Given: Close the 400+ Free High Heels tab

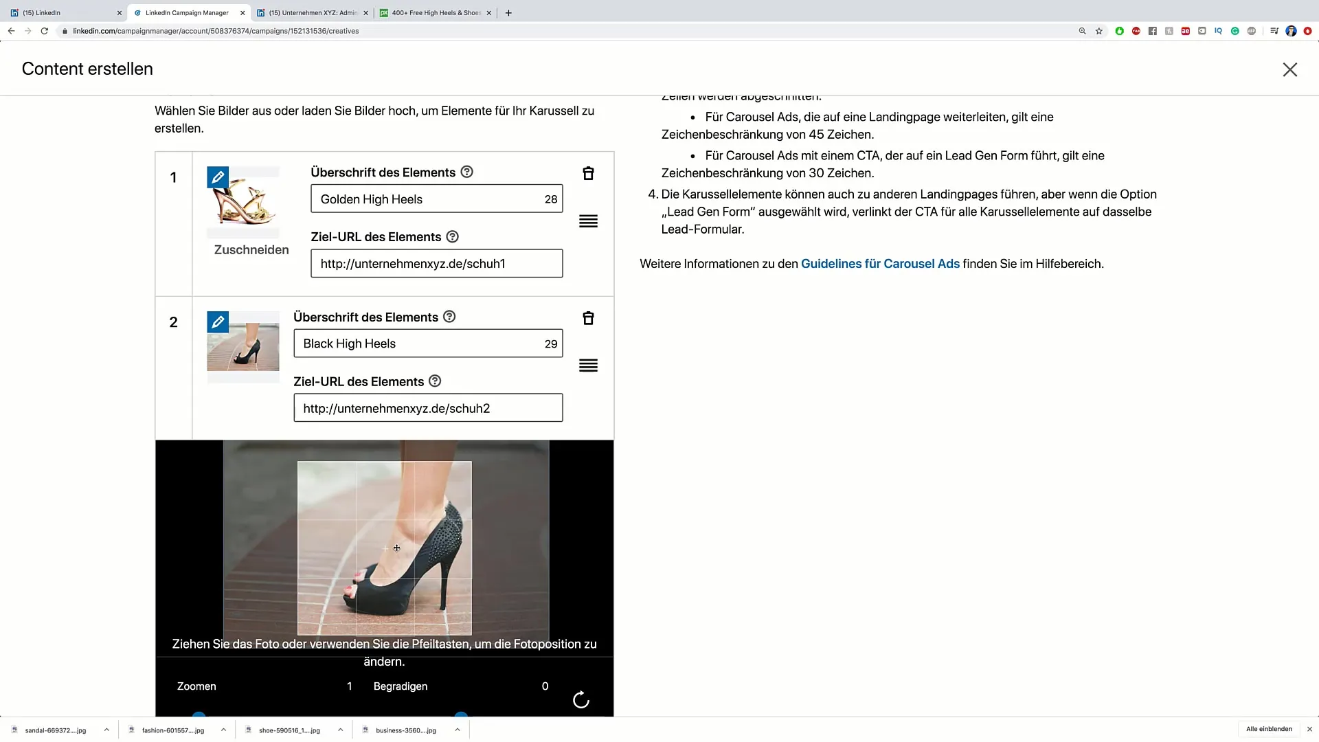Looking at the screenshot, I should click(489, 12).
